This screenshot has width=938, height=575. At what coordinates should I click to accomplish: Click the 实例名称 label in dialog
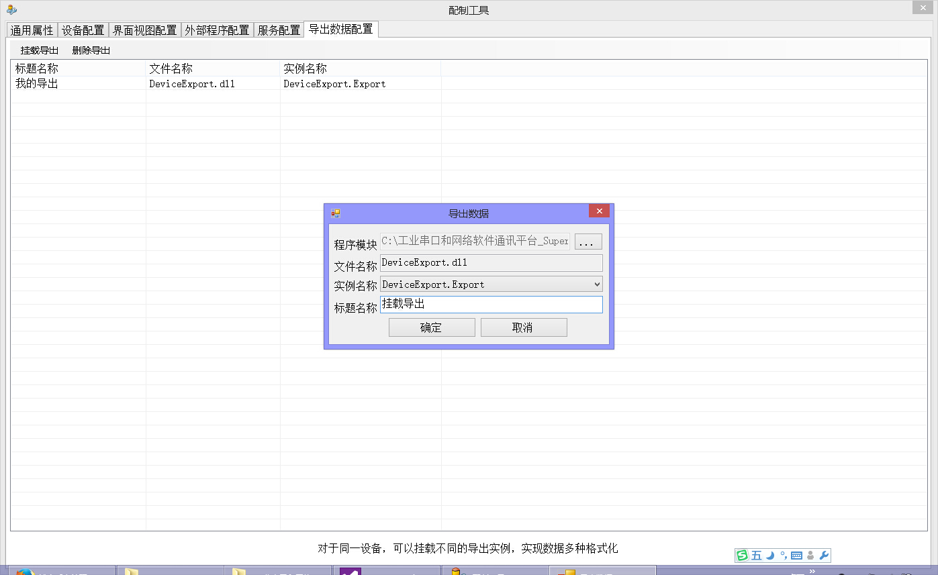point(356,286)
